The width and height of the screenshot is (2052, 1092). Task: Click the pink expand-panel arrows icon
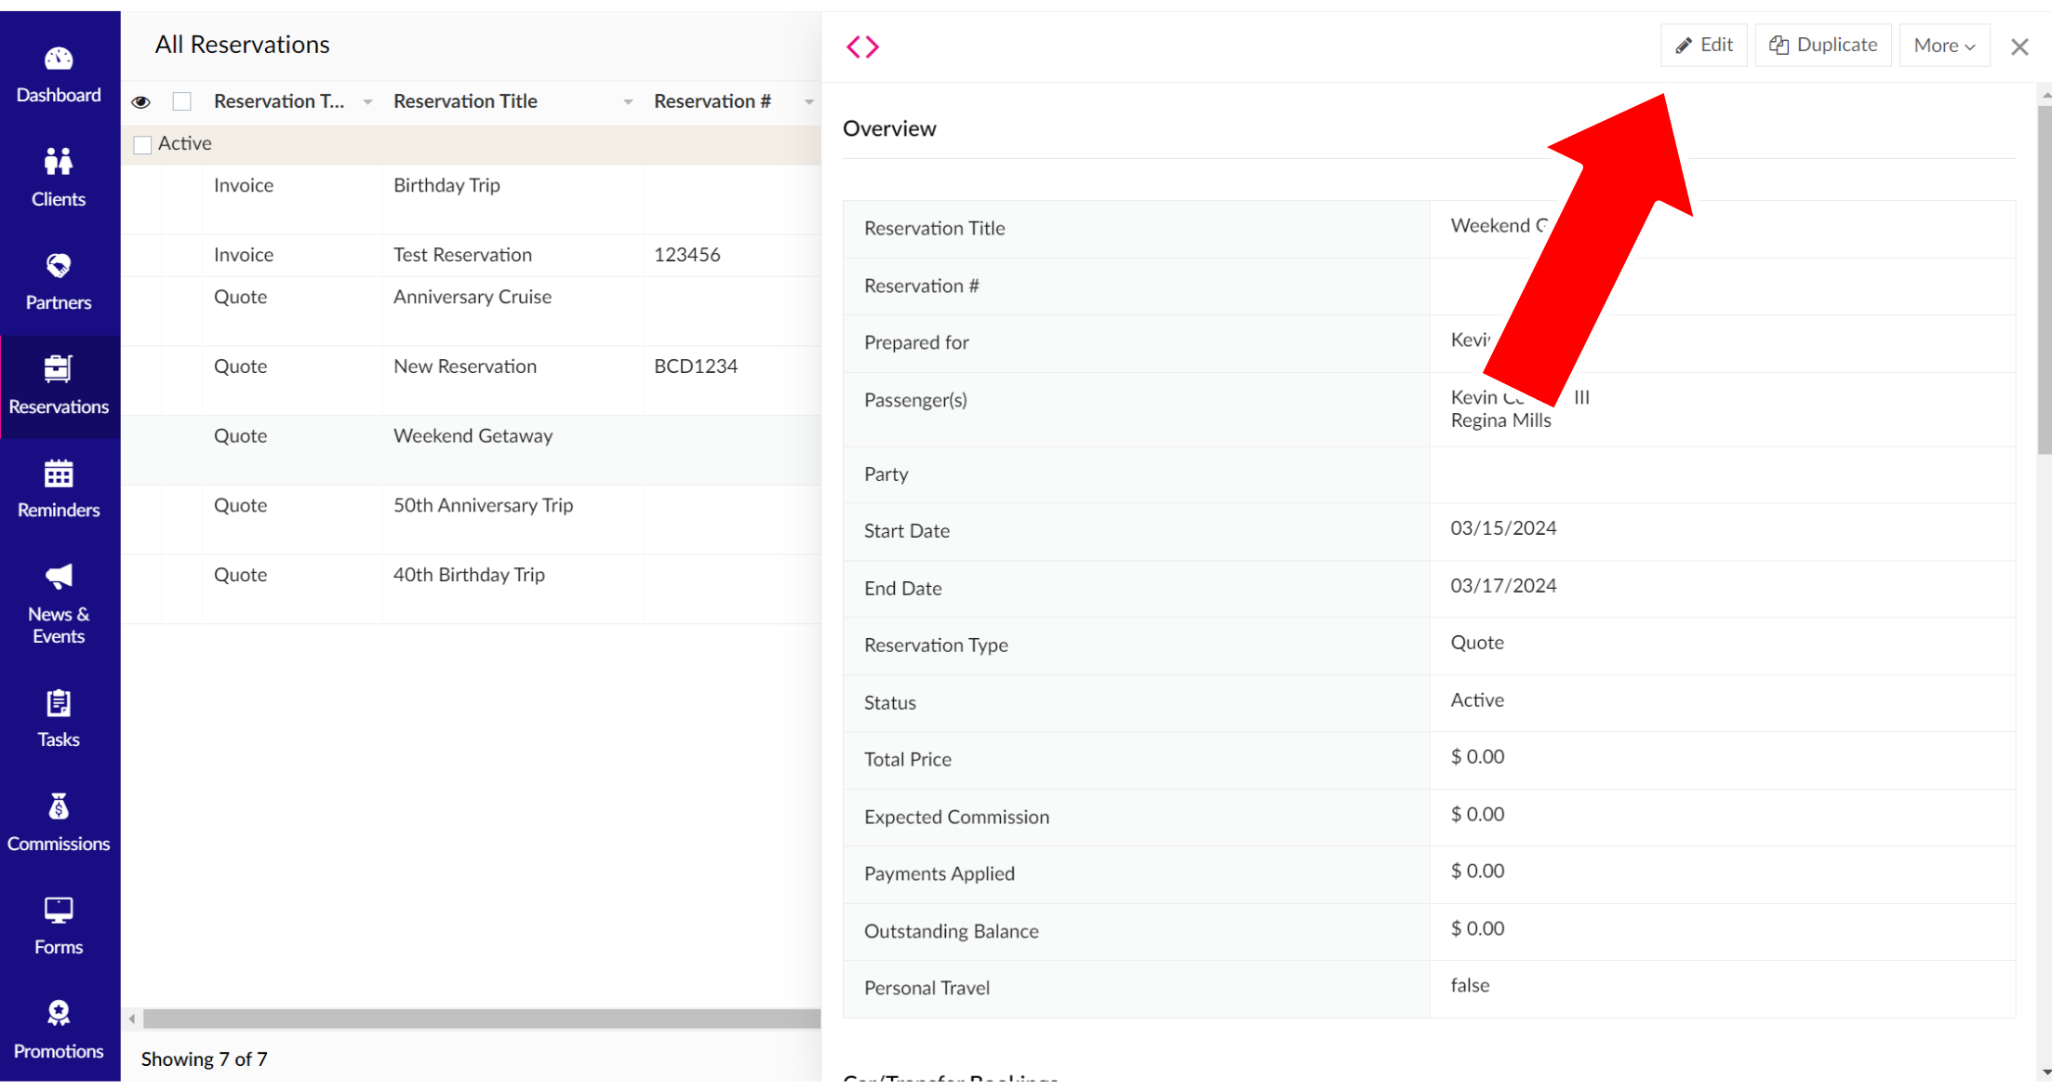[862, 47]
